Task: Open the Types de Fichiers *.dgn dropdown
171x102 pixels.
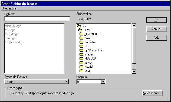Action: point(37,82)
